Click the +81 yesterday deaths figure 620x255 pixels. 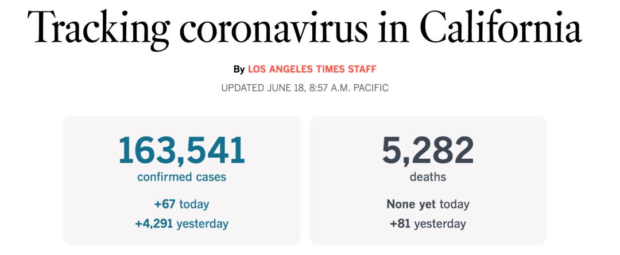click(428, 224)
